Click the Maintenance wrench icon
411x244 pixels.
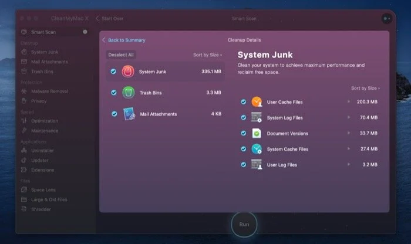click(24, 130)
